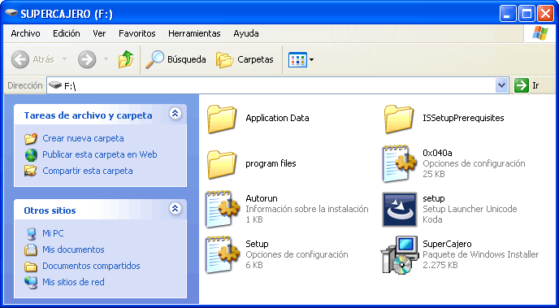The height and width of the screenshot is (308, 559).
Task: Click the Views grid icon
Action: point(297,59)
